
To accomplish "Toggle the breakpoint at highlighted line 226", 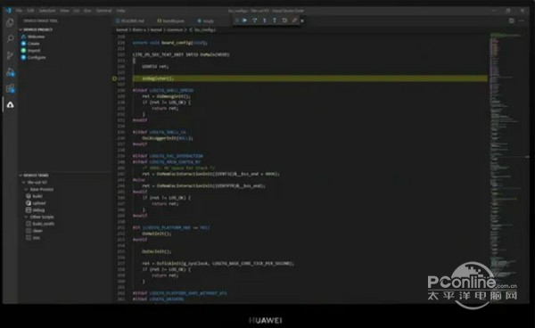I will [x=115, y=78].
